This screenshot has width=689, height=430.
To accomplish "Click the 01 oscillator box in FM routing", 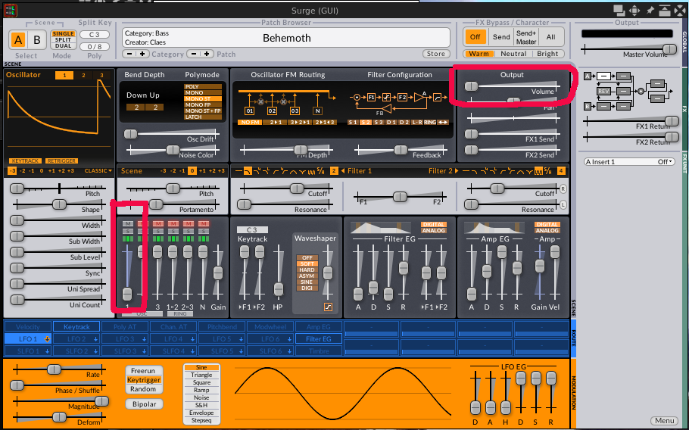I will (x=250, y=111).
